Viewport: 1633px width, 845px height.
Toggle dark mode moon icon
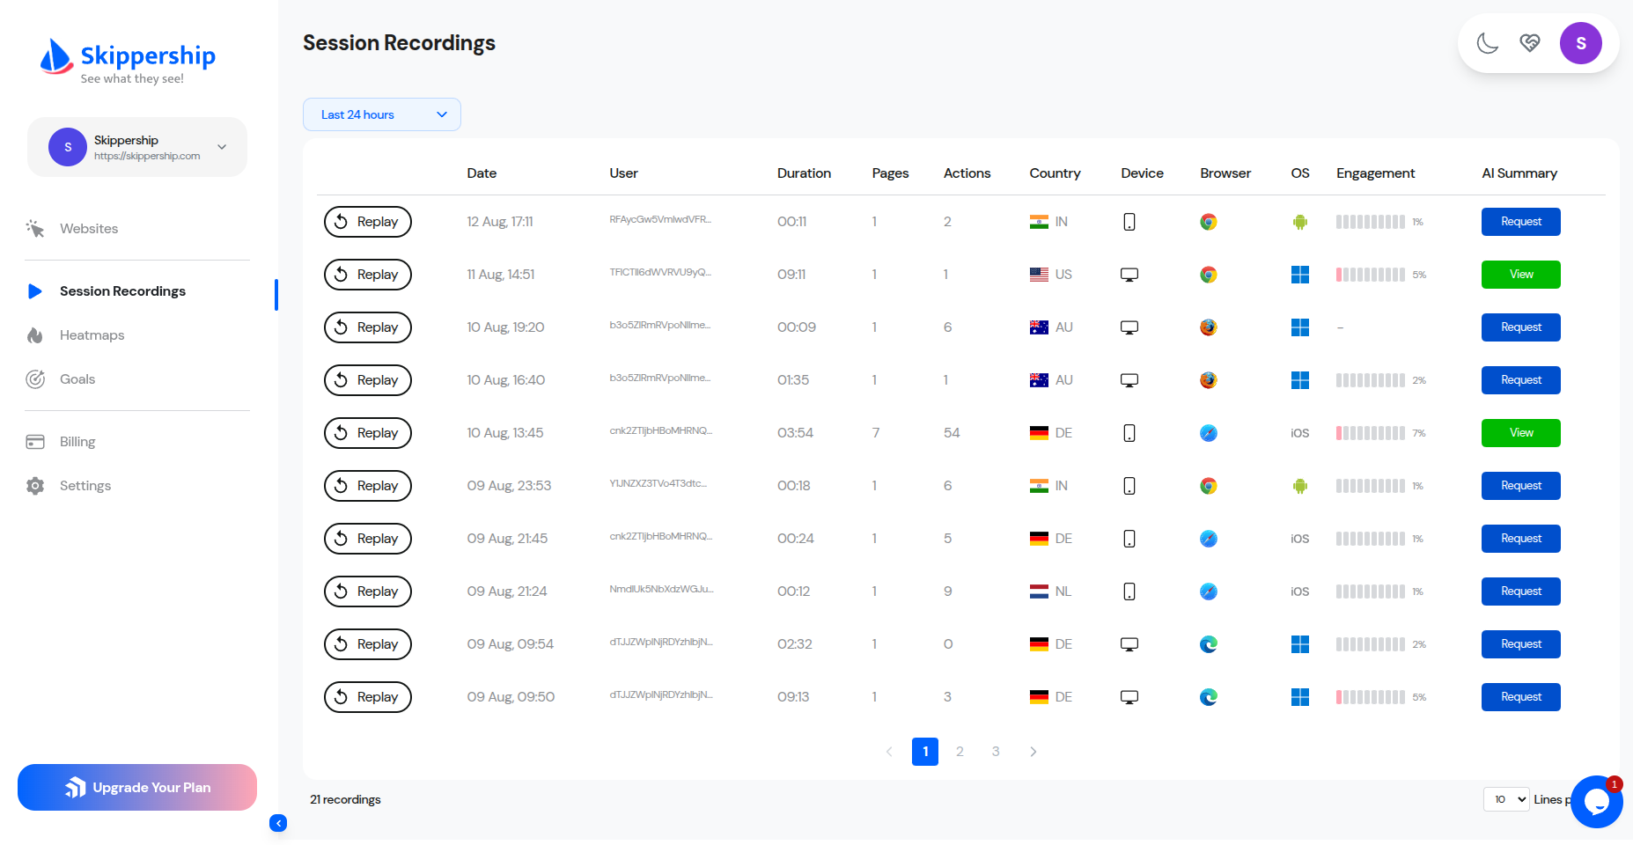pos(1487,43)
